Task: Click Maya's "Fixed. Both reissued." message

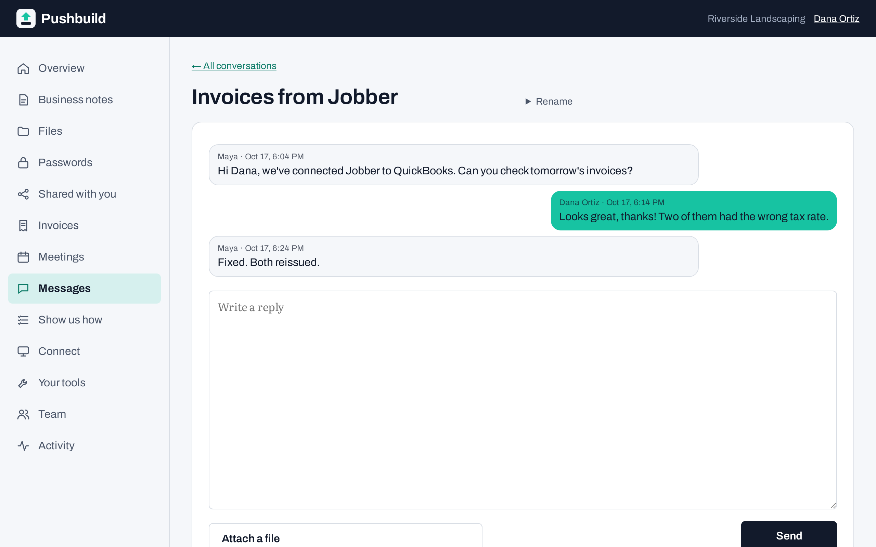Action: click(453, 256)
